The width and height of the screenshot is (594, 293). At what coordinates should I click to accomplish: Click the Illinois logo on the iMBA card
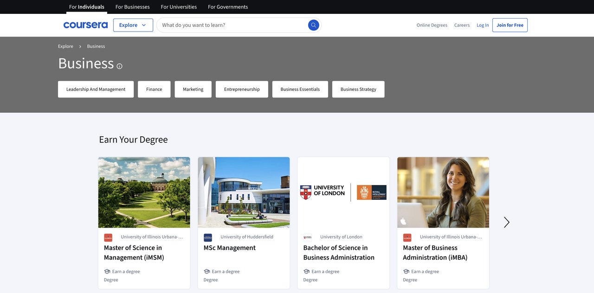pos(407,237)
